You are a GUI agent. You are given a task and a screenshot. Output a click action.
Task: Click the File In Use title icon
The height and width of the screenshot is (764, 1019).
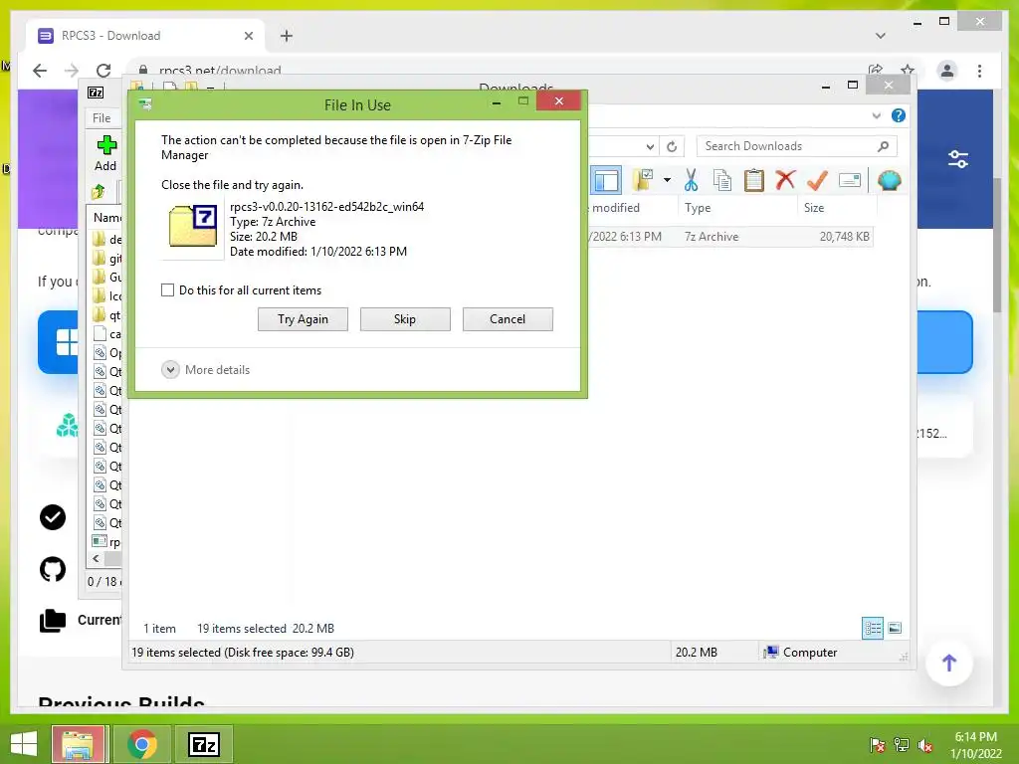click(x=146, y=103)
